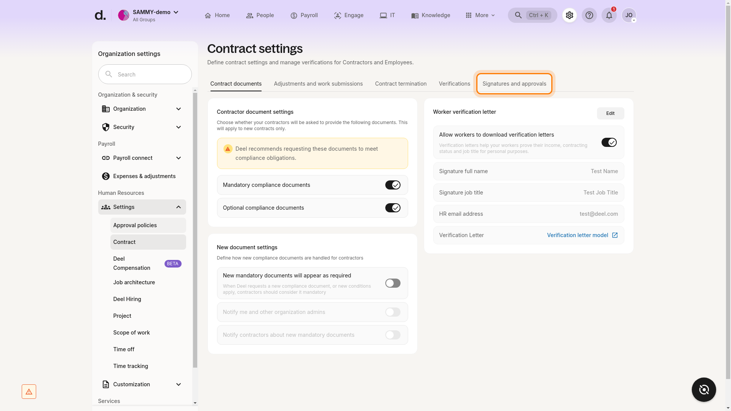Open Time tracking settings
Screen dimensions: 731x411
[148, 366]
